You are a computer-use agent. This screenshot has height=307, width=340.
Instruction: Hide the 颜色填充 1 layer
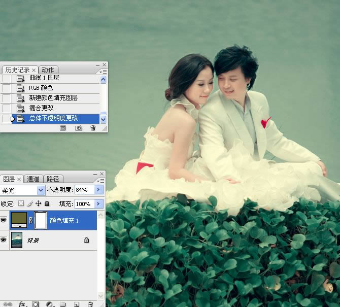click(x=5, y=221)
